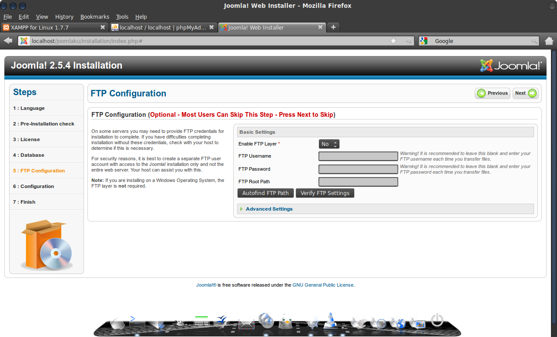Open the download arrow dock icon
Screen dimensions: 557x337
(157, 324)
